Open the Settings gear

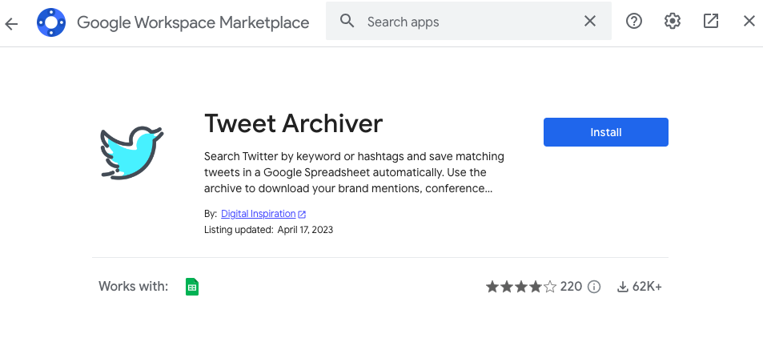pyautogui.click(x=673, y=21)
